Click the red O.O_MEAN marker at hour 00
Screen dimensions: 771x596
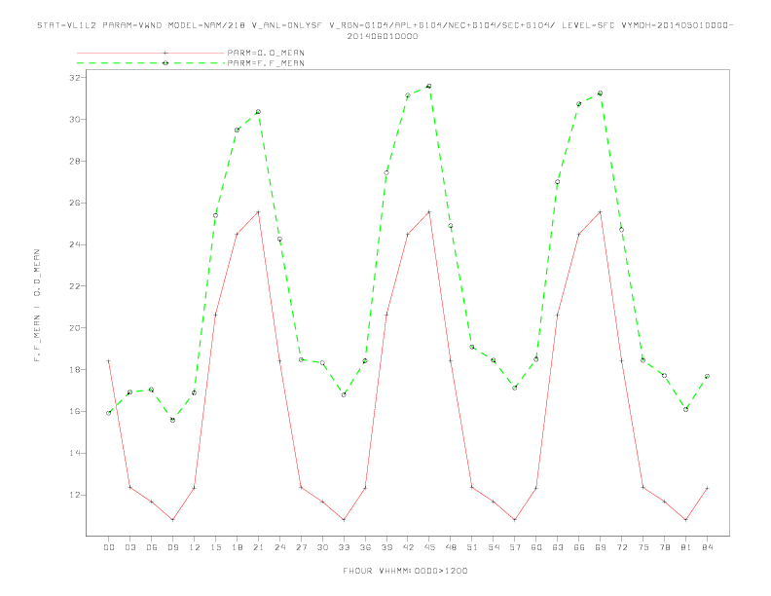pyautogui.click(x=109, y=361)
